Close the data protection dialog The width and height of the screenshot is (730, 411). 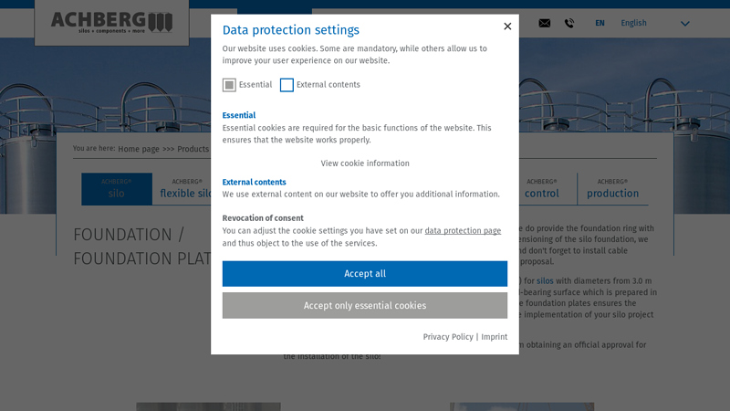tap(507, 26)
